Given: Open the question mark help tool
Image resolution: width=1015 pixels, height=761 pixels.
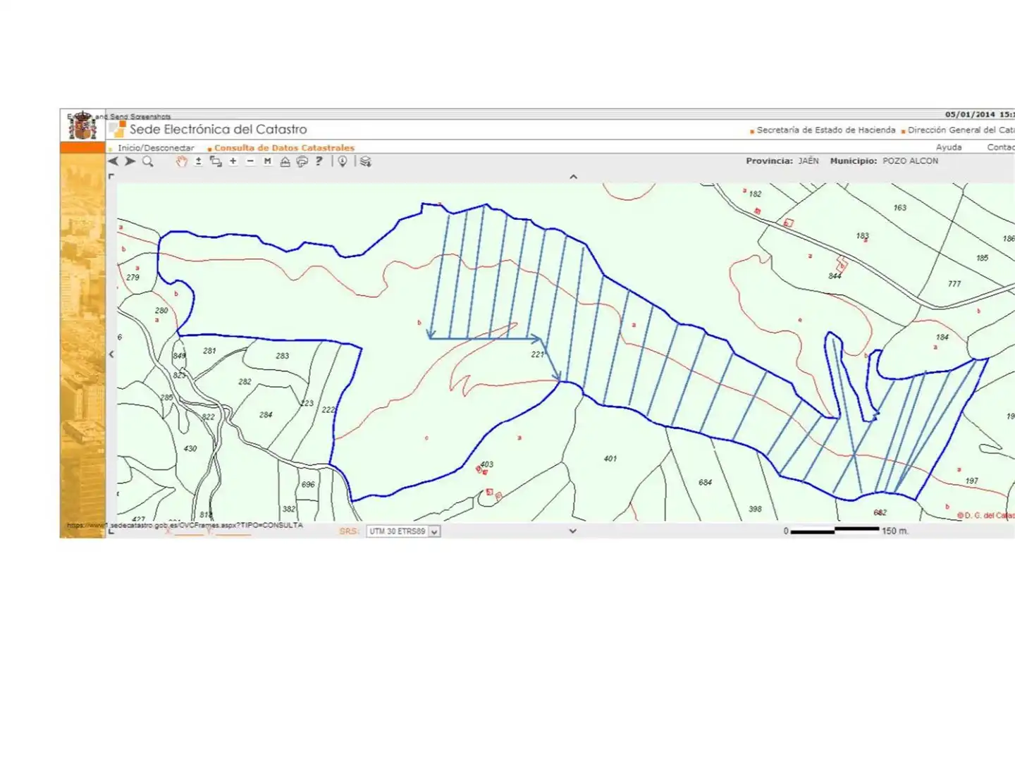Looking at the screenshot, I should tap(319, 161).
